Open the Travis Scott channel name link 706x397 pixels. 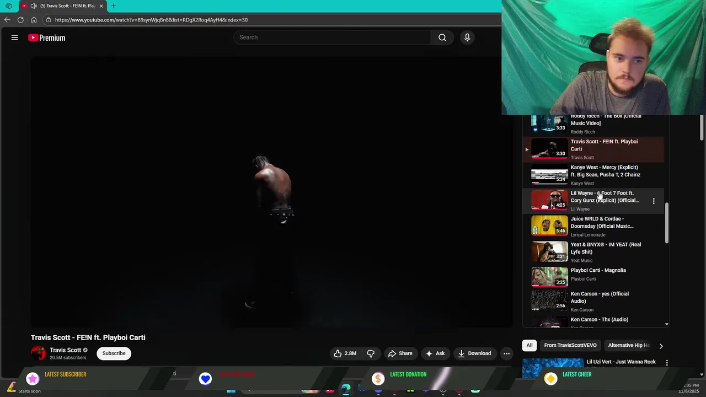coord(65,350)
